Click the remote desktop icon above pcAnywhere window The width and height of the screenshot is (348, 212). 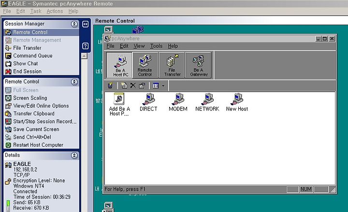tap(108, 29)
